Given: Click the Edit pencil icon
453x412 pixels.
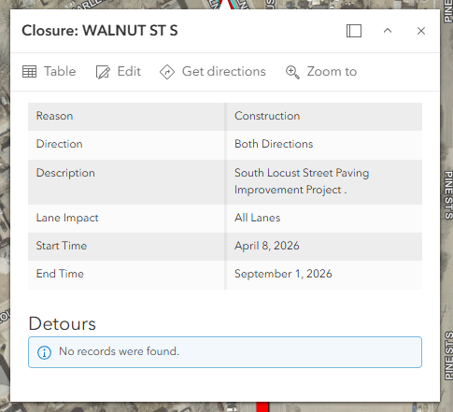Looking at the screenshot, I should click(x=103, y=72).
